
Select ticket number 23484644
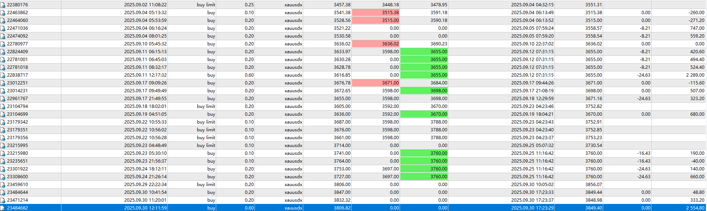[x=17, y=192]
